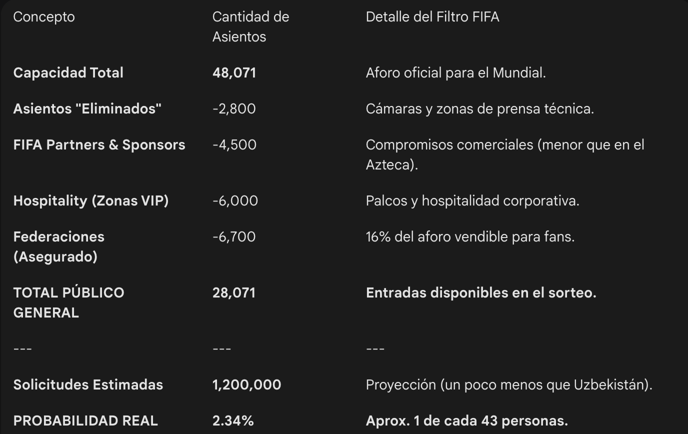Click the "Cantidad de Asientos" column header
Viewport: 688px width, 434px height.
coord(250,26)
